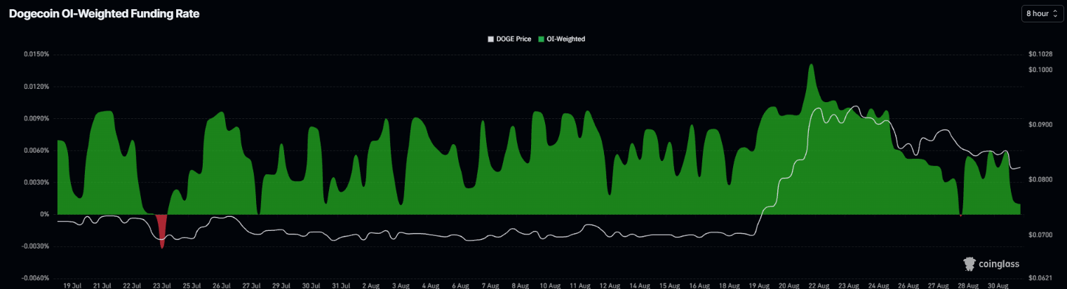1067x289 pixels.
Task: Click the 27 Jul date label
Action: (x=252, y=286)
